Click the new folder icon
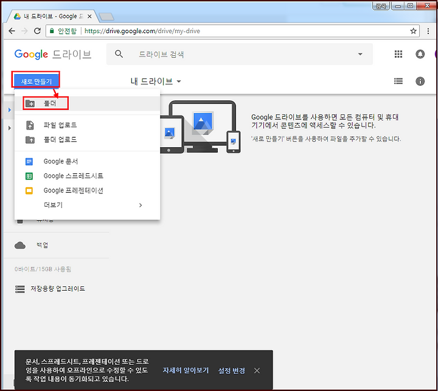 tap(30, 103)
